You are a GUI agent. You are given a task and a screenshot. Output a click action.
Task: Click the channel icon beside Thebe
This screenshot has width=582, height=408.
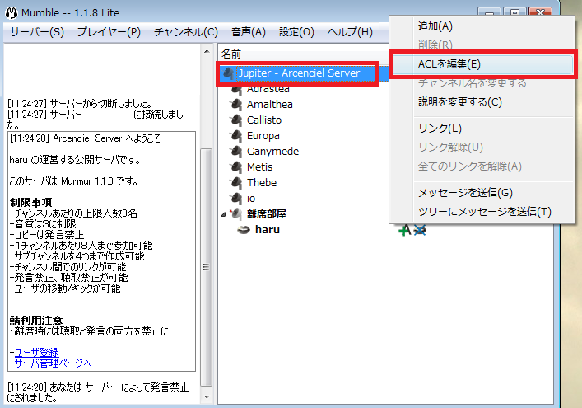(x=235, y=182)
